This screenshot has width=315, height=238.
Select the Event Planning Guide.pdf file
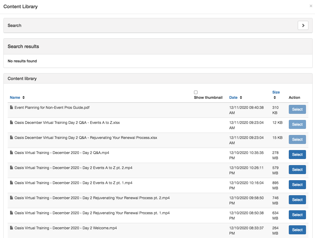coord(297,109)
